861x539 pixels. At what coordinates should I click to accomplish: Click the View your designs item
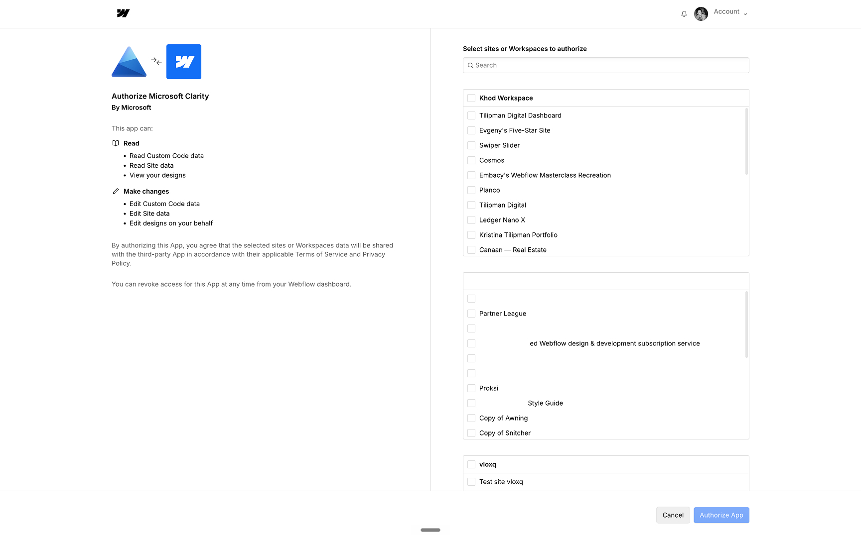pyautogui.click(x=157, y=175)
